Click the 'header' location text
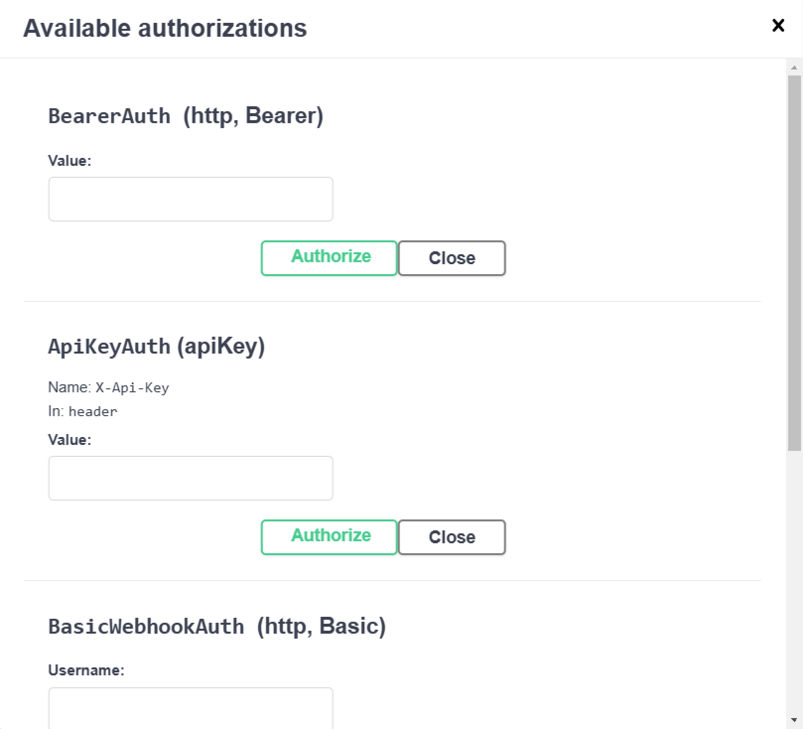This screenshot has height=729, width=803. pos(93,412)
